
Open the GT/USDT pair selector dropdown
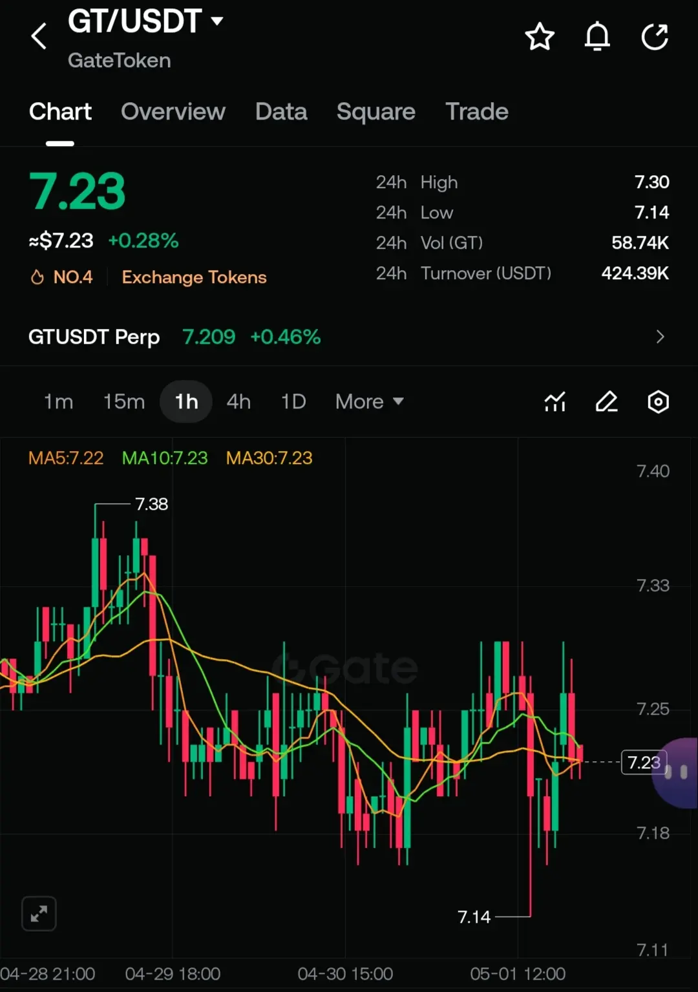[145, 21]
